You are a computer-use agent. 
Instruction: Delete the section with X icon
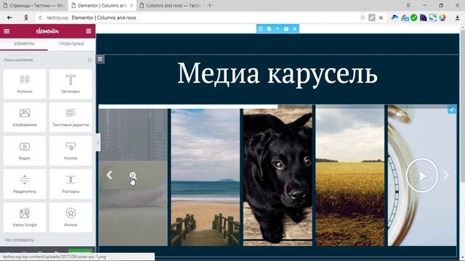click(x=295, y=29)
